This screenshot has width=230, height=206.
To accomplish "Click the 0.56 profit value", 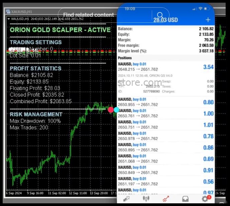I will click(x=208, y=182).
